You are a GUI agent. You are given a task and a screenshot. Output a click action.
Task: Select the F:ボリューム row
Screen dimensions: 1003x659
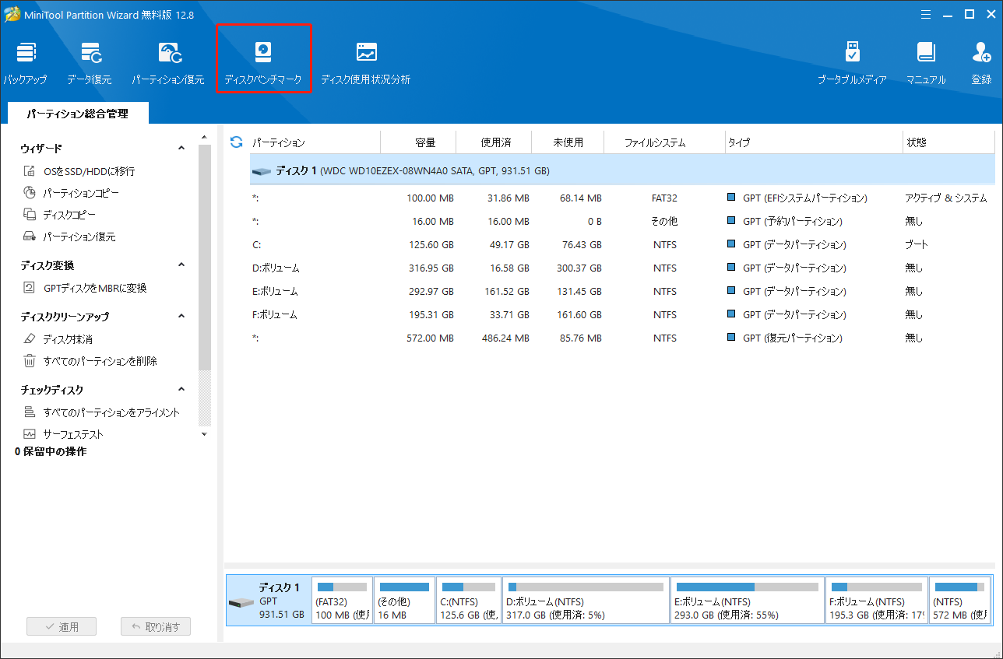(622, 315)
